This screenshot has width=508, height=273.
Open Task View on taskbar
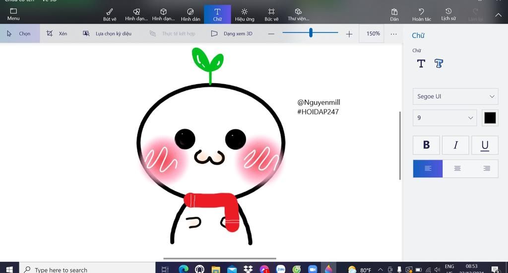coord(165,269)
